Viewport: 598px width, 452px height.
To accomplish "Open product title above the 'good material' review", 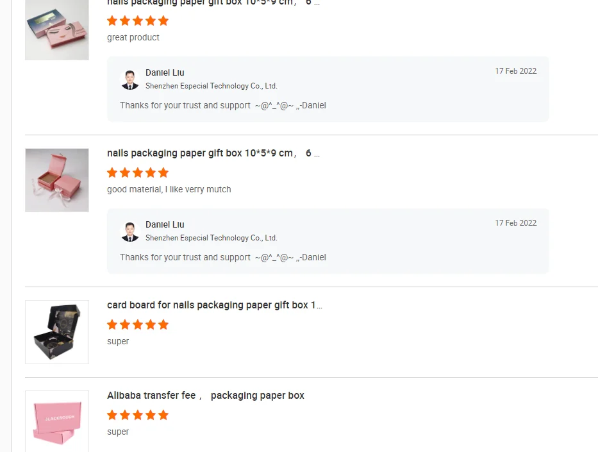I will [x=213, y=153].
